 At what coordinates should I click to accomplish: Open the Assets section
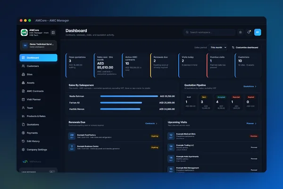(x=38, y=83)
